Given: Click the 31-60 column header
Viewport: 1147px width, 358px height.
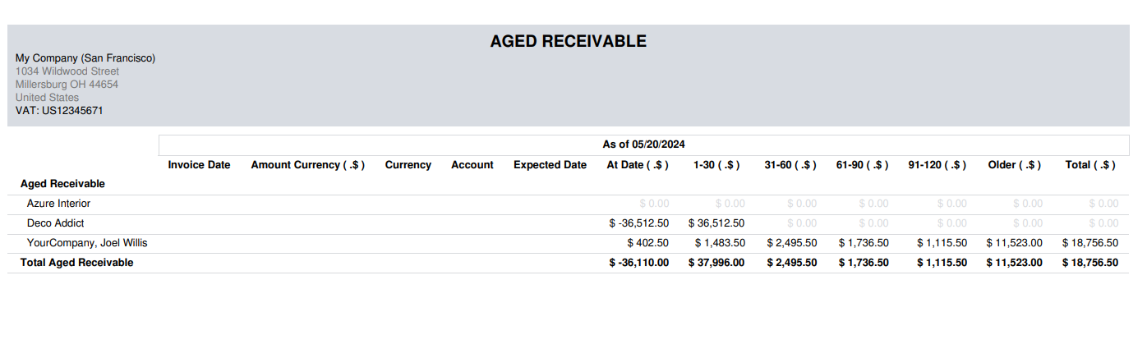Looking at the screenshot, I should (790, 165).
